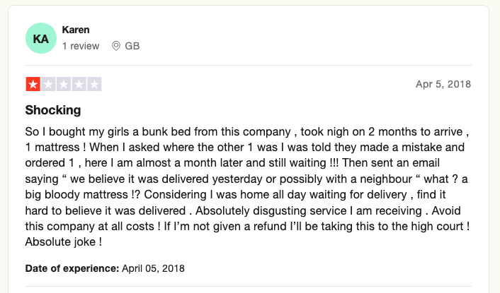Select the fourth grey rating star
This screenshot has width=500, height=293.
79,84
